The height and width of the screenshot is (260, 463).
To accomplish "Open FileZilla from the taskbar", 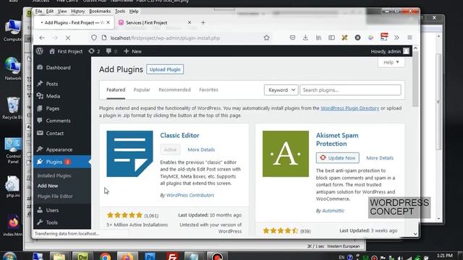I will [172, 256].
